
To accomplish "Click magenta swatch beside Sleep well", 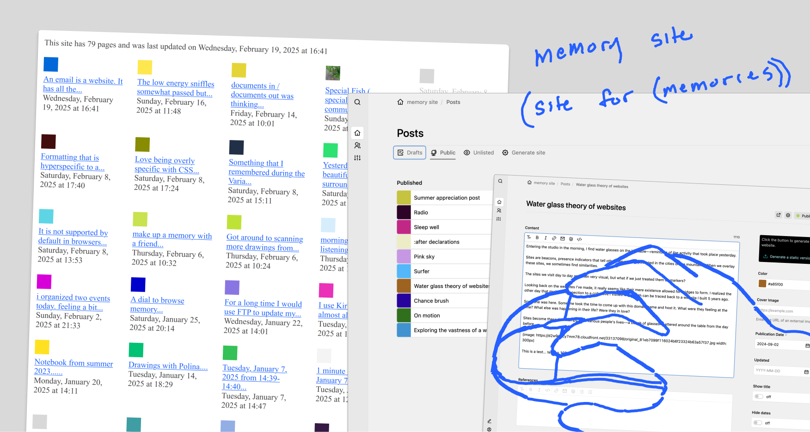I will [404, 227].
